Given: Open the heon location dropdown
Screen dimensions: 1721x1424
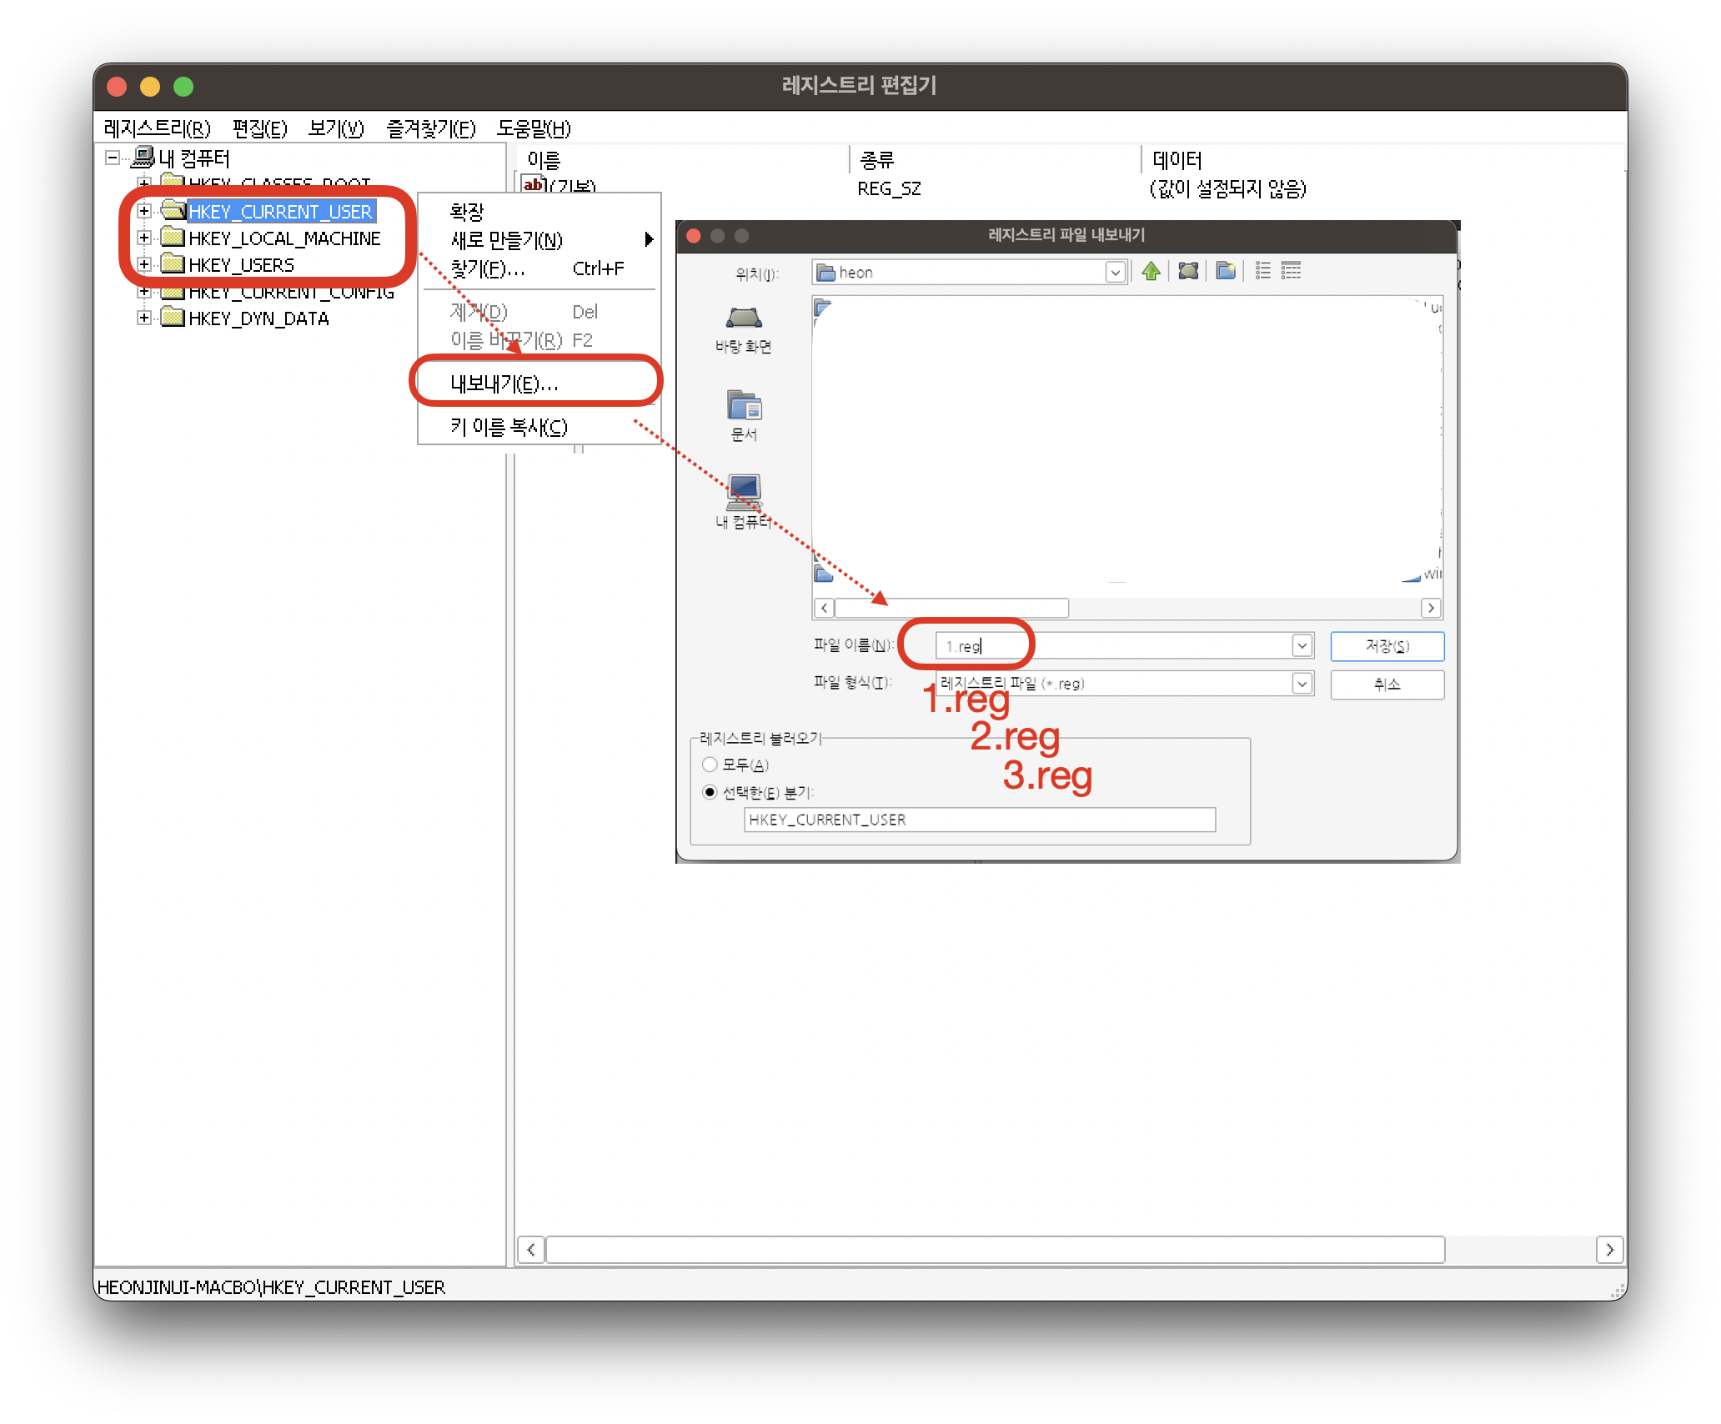Looking at the screenshot, I should pyautogui.click(x=1115, y=273).
